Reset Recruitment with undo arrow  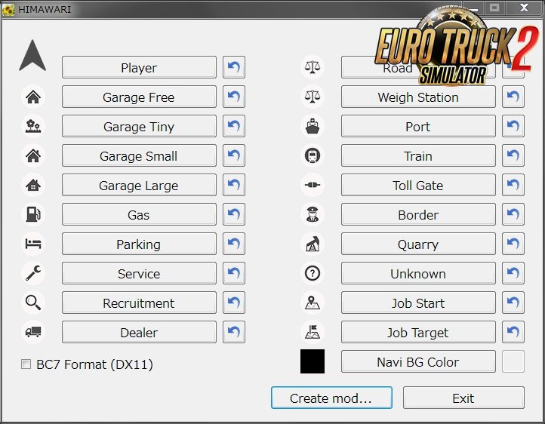click(234, 303)
